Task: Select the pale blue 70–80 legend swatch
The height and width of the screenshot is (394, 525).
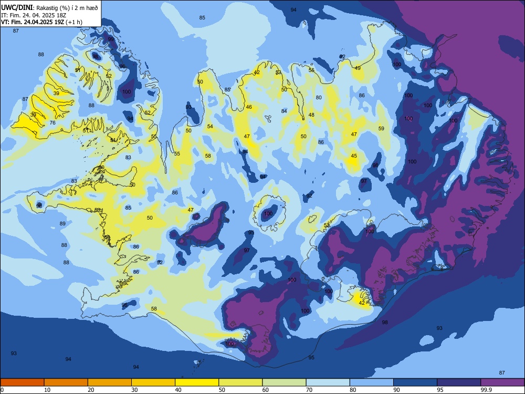Action: point(328,382)
